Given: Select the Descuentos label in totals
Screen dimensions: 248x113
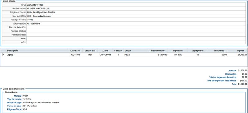Looking at the screenshot, I should 231,74.
